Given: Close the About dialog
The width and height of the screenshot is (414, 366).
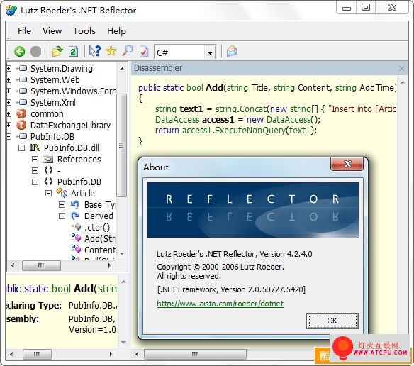Looking at the screenshot, I should coord(347,165).
